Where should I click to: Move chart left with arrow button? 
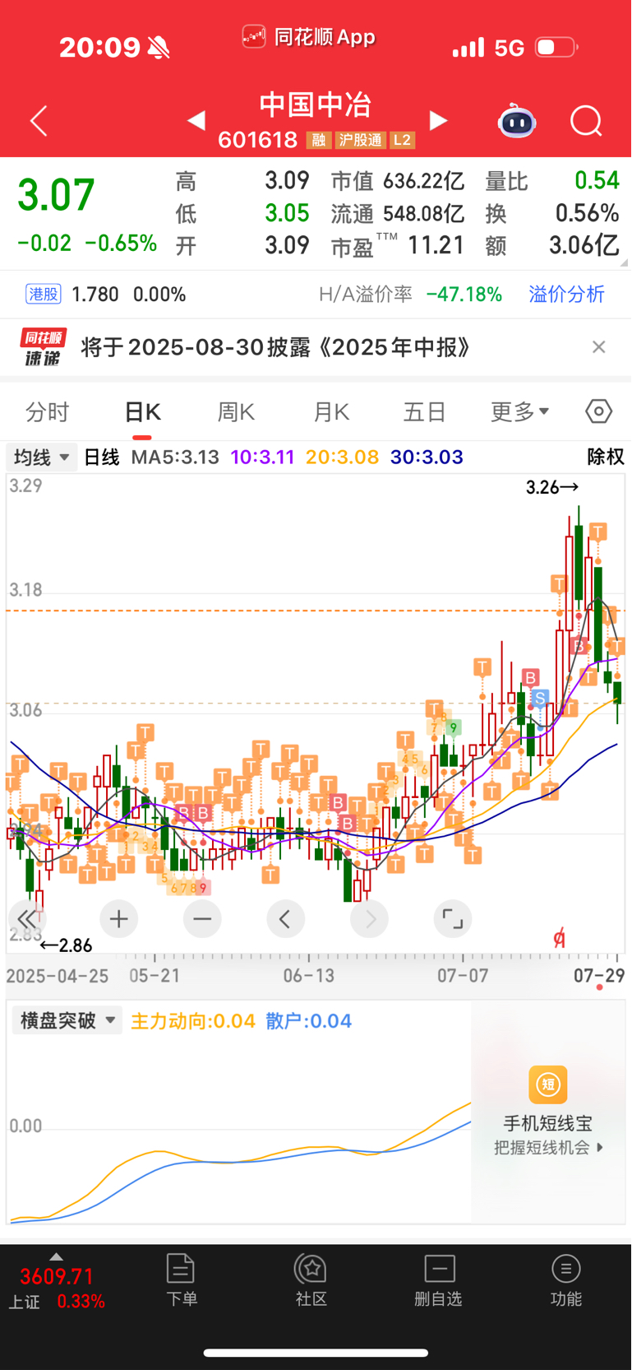[x=285, y=919]
